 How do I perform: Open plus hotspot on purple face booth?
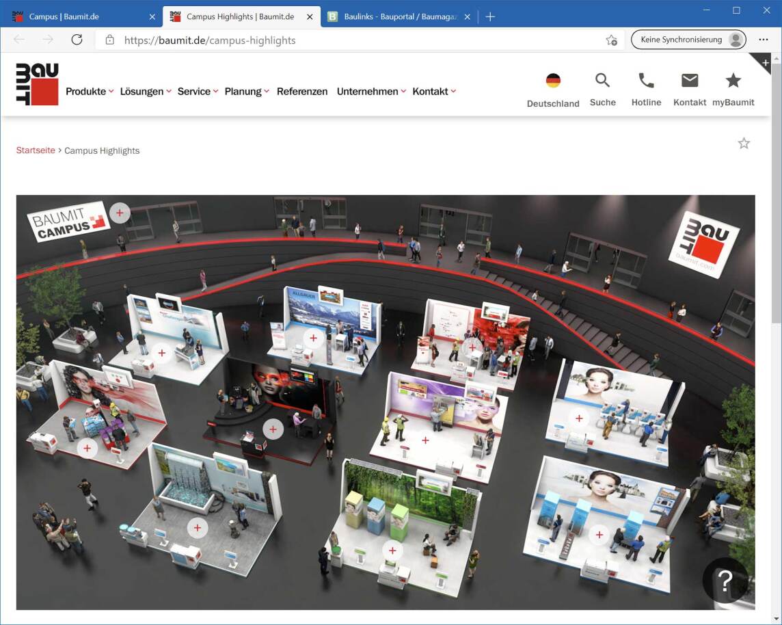(425, 440)
